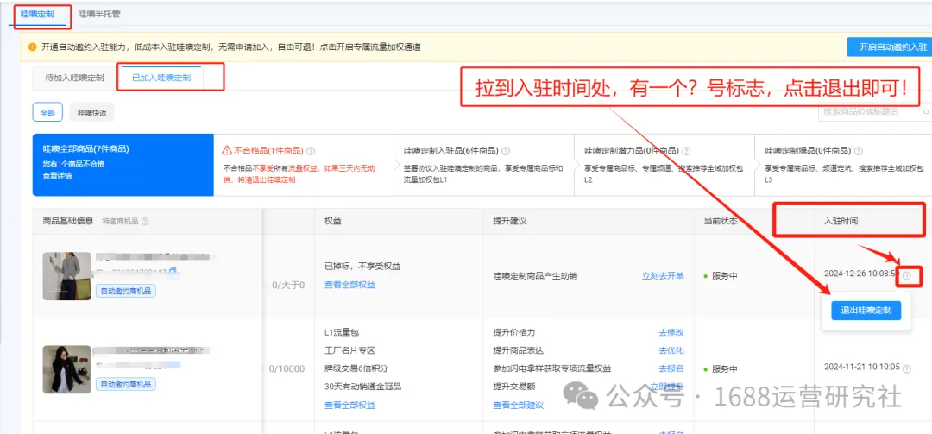Viewport: 932px width, 434px height.
Task: Click the 权益 column header
Action: click(x=333, y=221)
